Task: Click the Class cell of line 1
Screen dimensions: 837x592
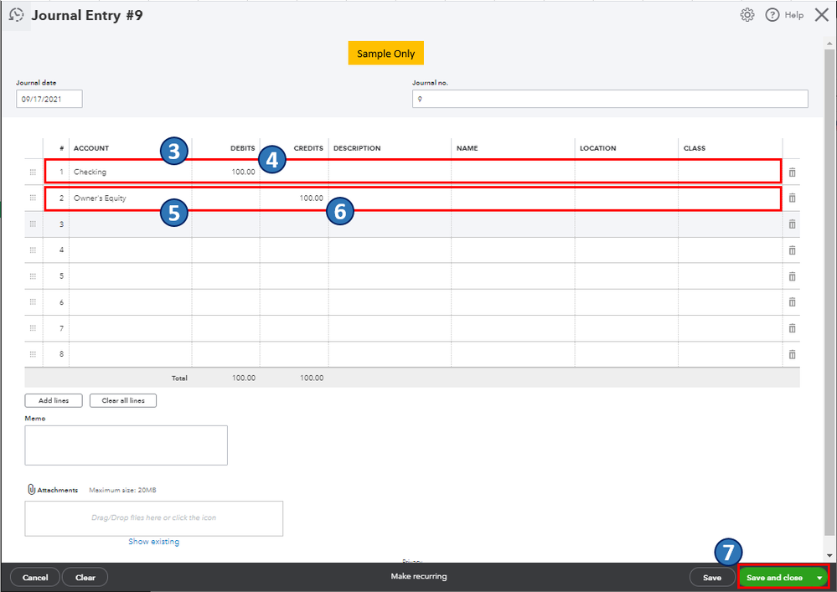Action: [x=730, y=172]
